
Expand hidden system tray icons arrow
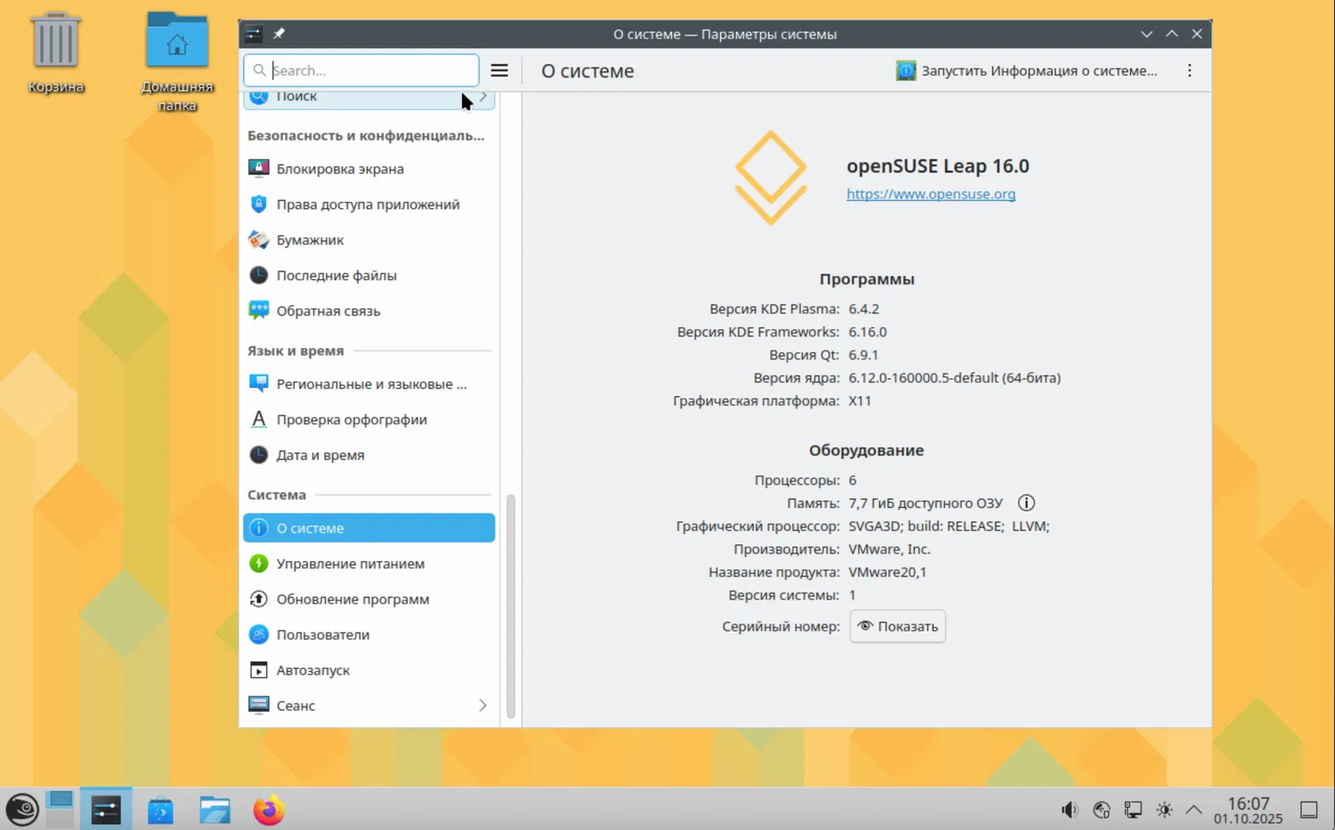(x=1193, y=810)
